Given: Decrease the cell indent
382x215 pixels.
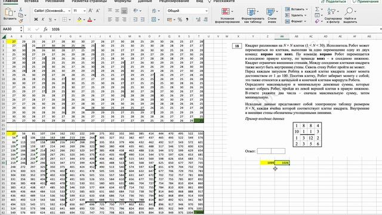Looking at the screenshot, I should pyautogui.click(x=135, y=20).
